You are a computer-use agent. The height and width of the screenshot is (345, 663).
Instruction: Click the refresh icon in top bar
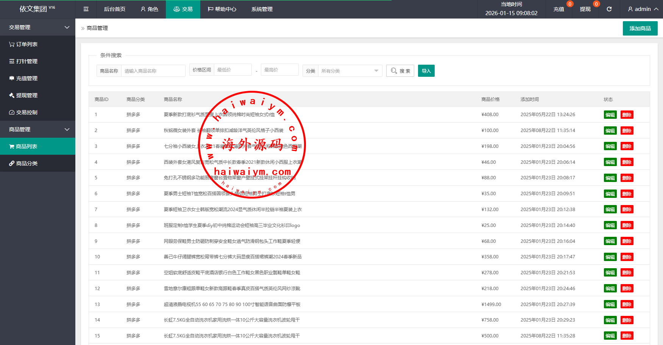(x=609, y=9)
